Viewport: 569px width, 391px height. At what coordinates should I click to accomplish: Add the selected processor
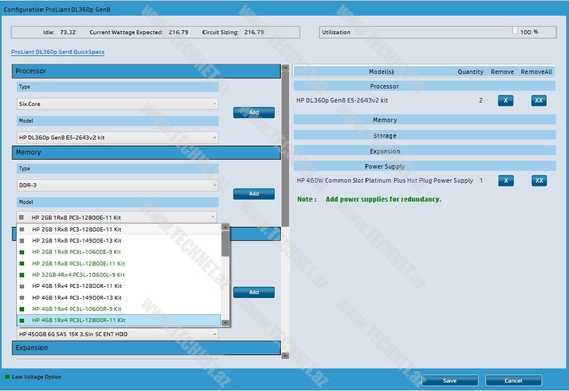pyautogui.click(x=253, y=113)
